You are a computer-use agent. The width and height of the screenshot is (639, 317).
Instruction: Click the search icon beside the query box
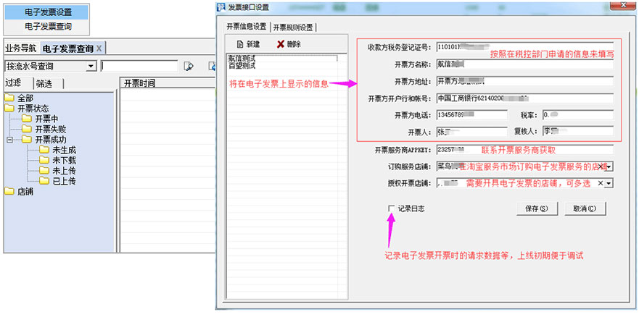189,66
